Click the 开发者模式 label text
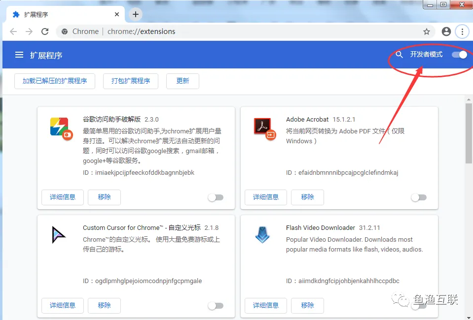This screenshot has width=473, height=320. 426,55
